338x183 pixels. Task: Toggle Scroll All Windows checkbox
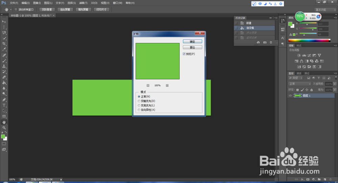pyautogui.click(x=16, y=9)
